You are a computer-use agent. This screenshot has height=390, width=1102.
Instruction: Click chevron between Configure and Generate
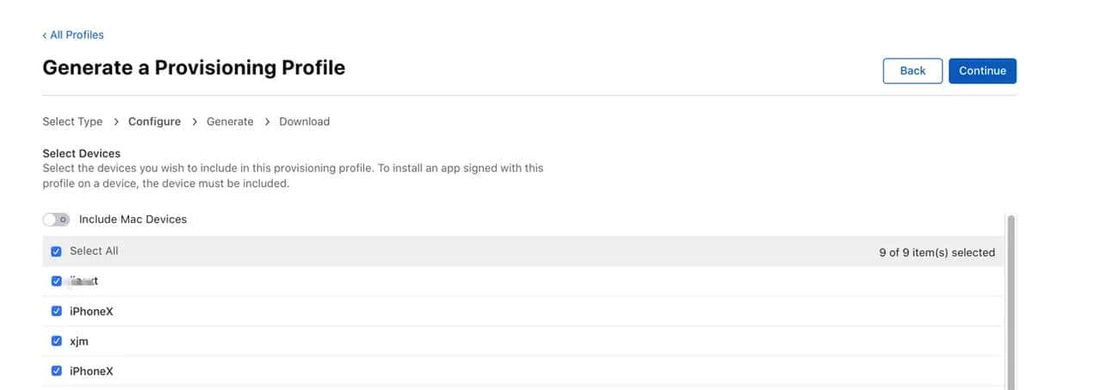(195, 121)
